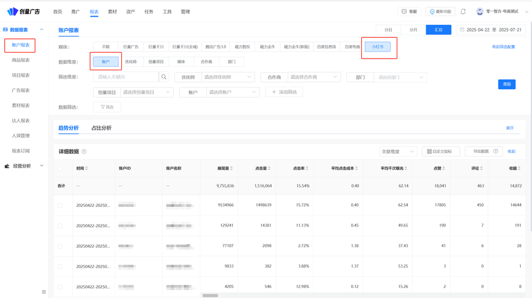Sort by 点击率 column arrows

[307, 169]
